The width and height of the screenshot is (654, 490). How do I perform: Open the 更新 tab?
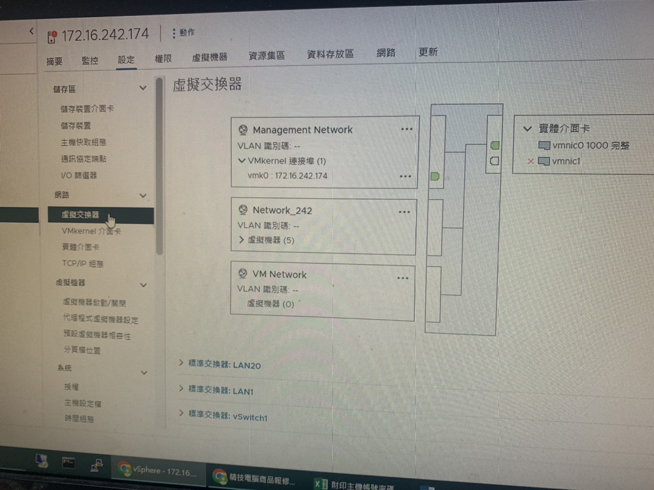[x=428, y=52]
